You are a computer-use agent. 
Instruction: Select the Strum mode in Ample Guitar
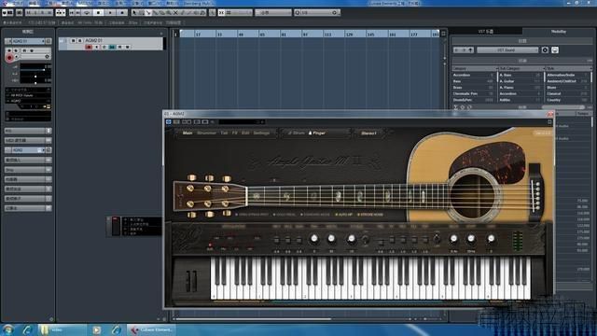point(297,133)
